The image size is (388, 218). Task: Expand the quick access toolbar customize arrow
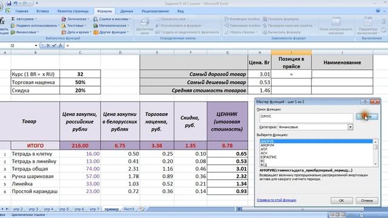(x=37, y=4)
